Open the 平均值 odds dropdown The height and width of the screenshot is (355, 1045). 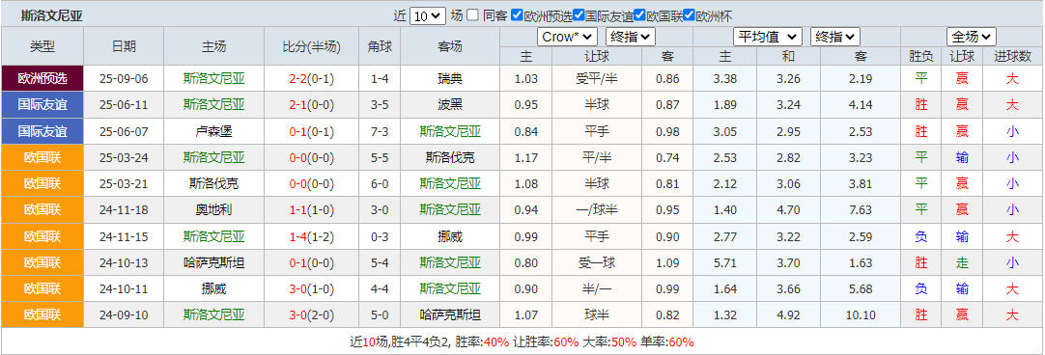(x=767, y=37)
